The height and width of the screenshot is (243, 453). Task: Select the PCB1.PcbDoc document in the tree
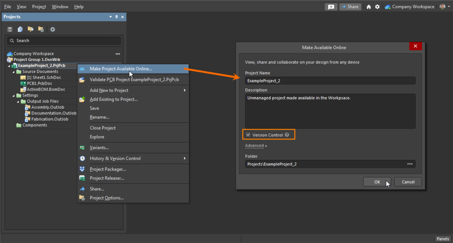[x=37, y=84]
